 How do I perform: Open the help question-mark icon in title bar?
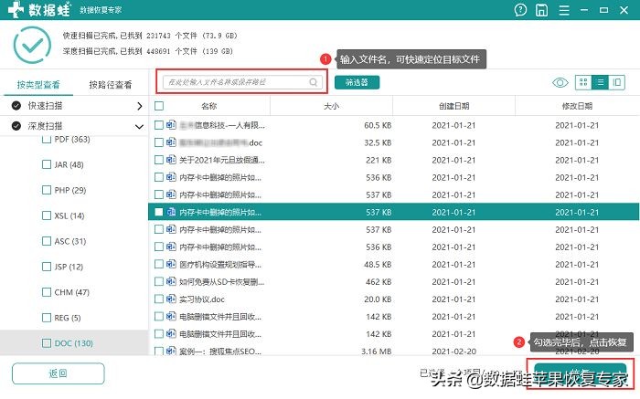pyautogui.click(x=520, y=10)
